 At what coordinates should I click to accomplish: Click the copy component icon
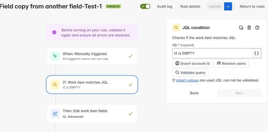point(241,27)
